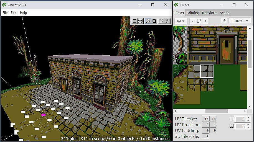Click the tileset scroll down arrow
The width and height of the screenshot is (254, 142).
click(x=250, y=106)
